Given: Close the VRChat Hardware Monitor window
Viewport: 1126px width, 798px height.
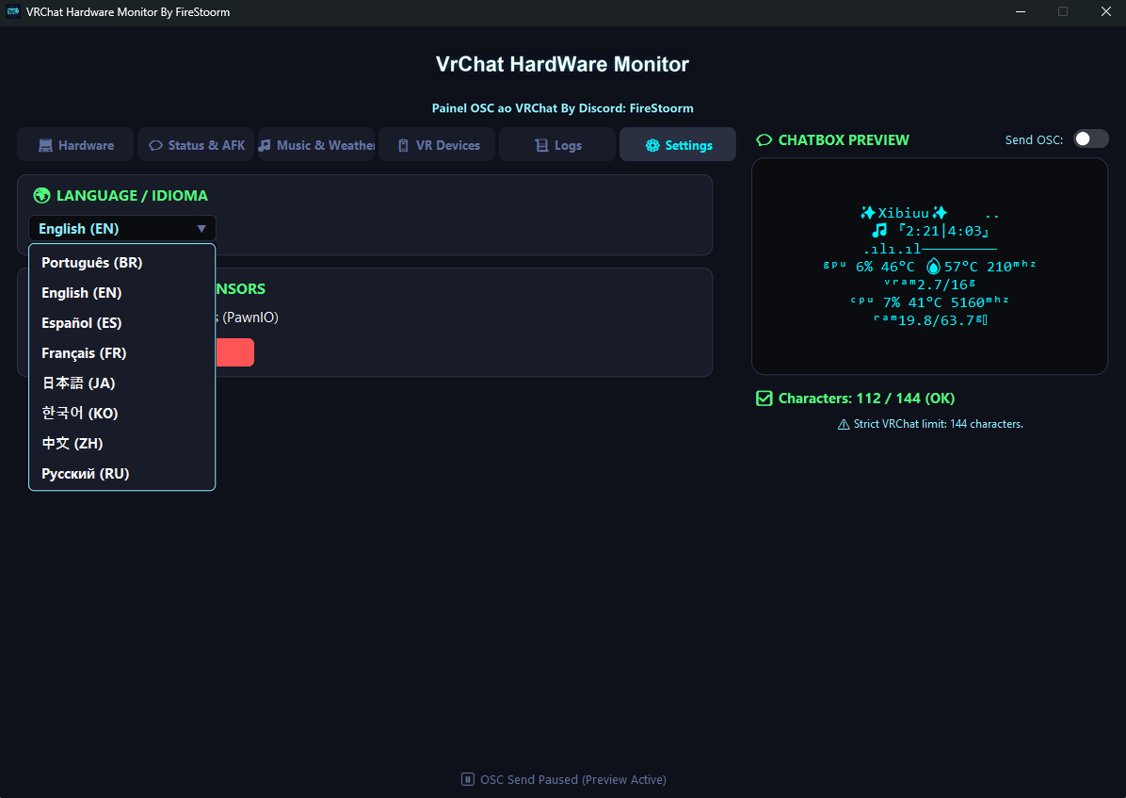Looking at the screenshot, I should click(1106, 11).
